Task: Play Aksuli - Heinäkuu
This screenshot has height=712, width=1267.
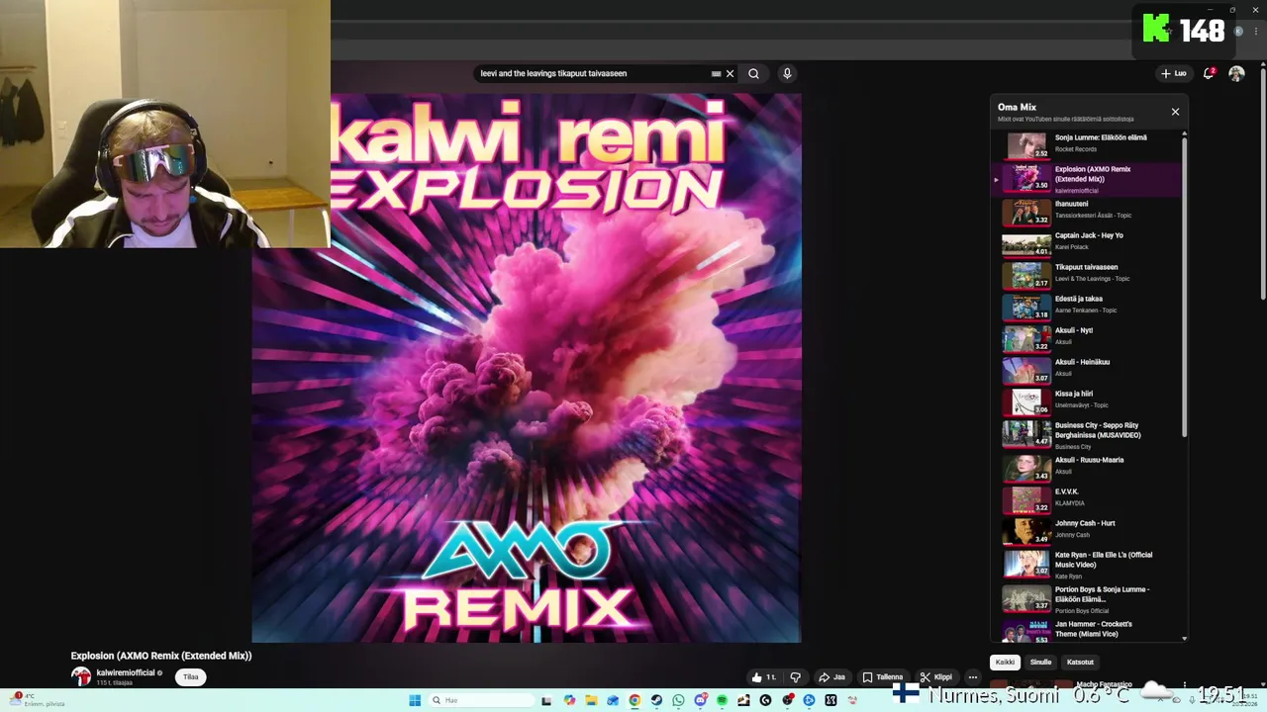Action: point(1086,369)
